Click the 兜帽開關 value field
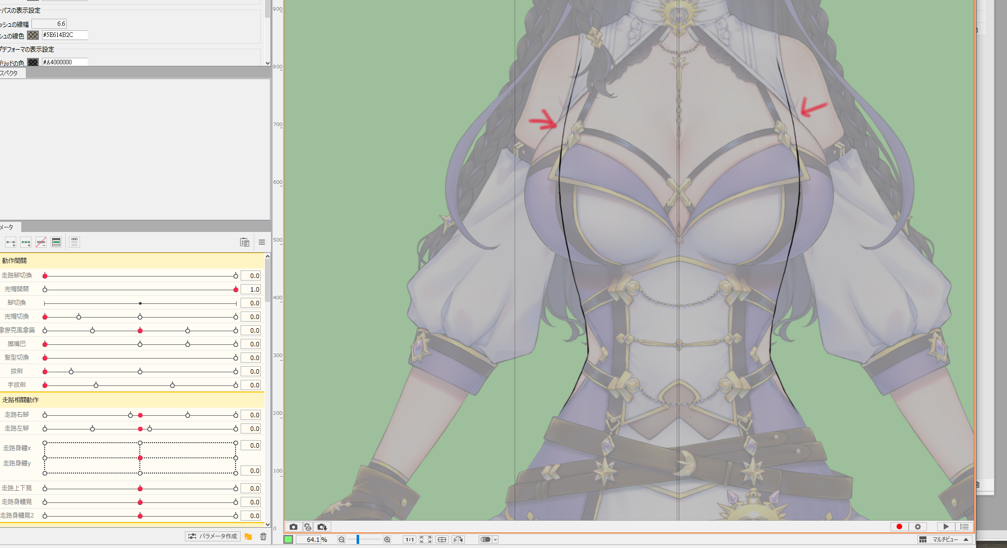 point(251,290)
